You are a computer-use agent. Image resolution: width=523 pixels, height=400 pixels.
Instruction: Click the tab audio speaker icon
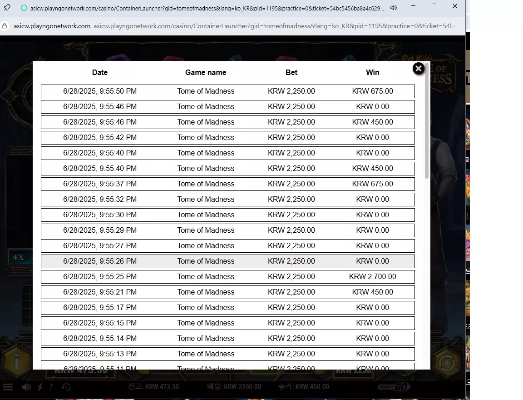[394, 8]
